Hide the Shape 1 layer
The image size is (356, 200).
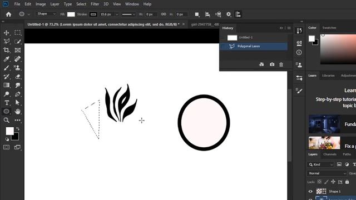310,191
